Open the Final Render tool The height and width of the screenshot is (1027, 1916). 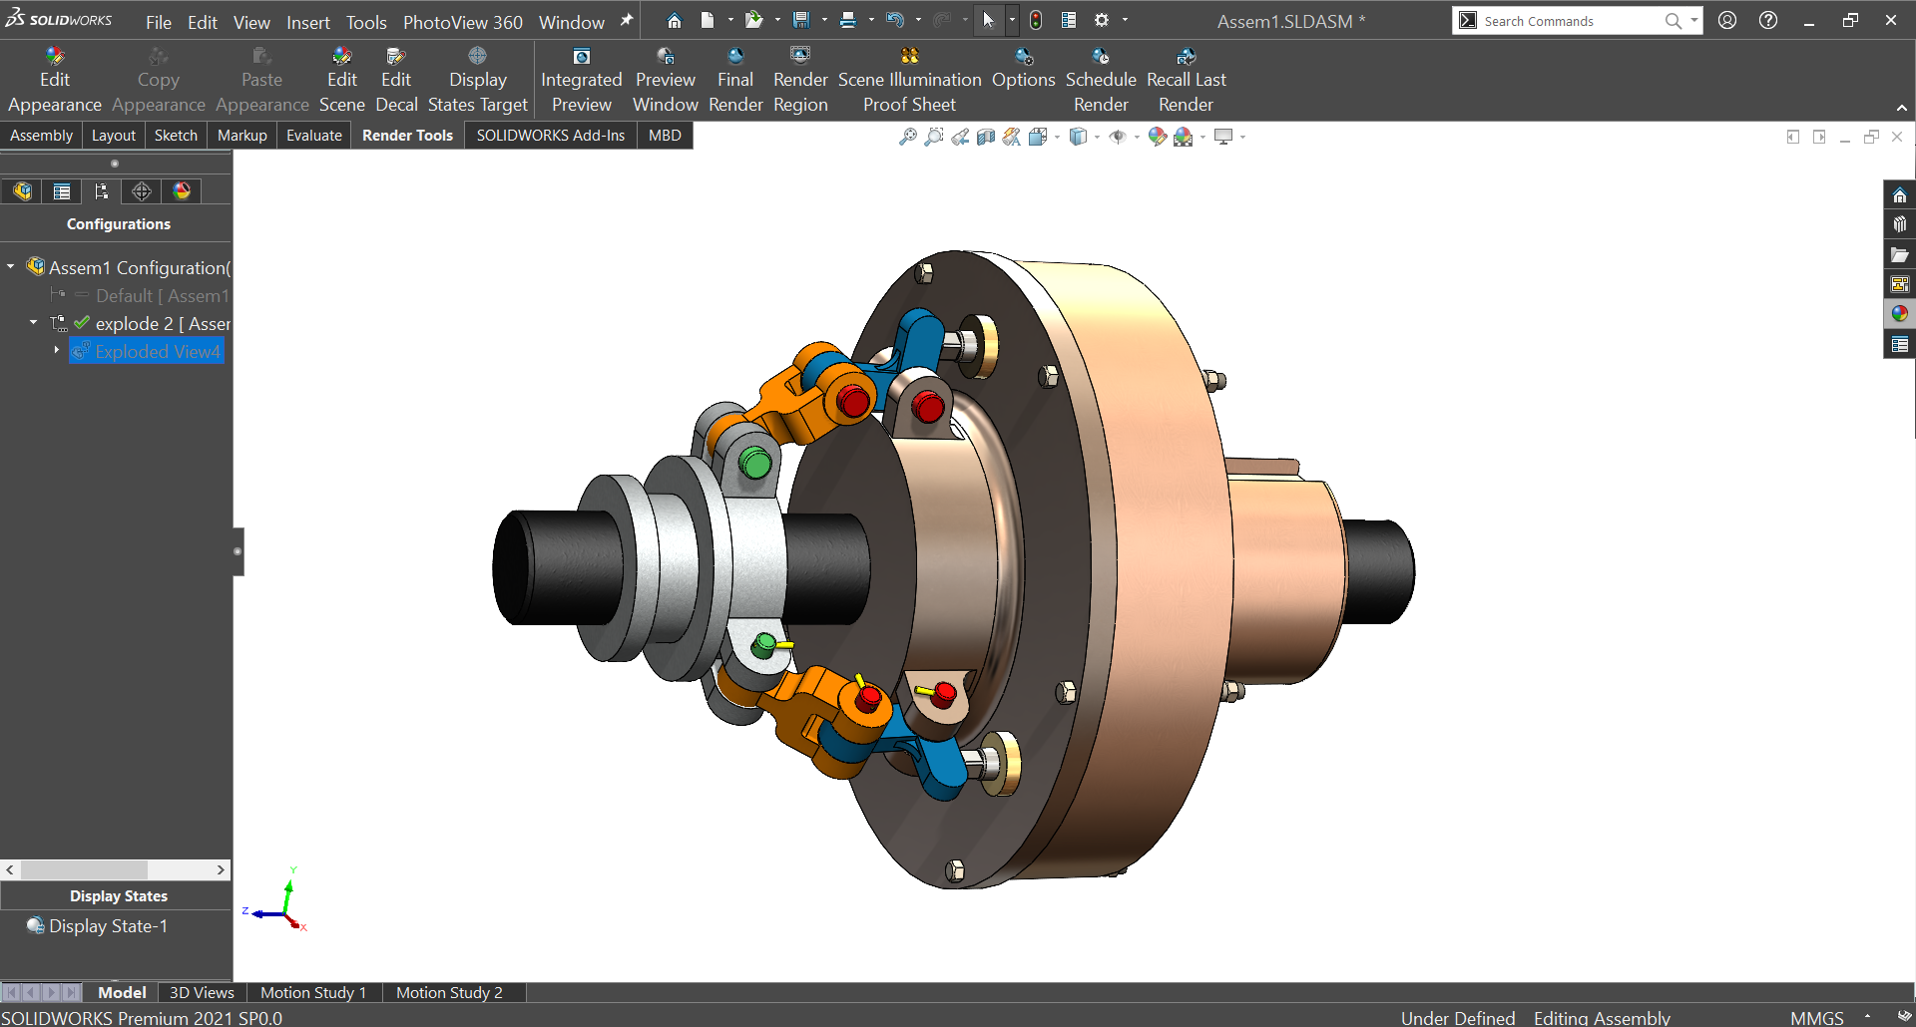[x=735, y=79]
